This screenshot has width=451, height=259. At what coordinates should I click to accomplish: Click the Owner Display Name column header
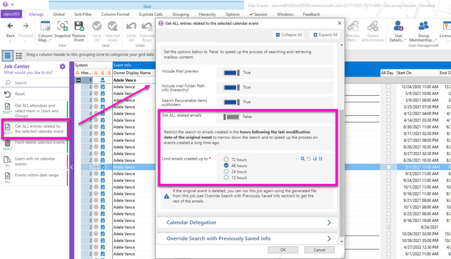(134, 73)
